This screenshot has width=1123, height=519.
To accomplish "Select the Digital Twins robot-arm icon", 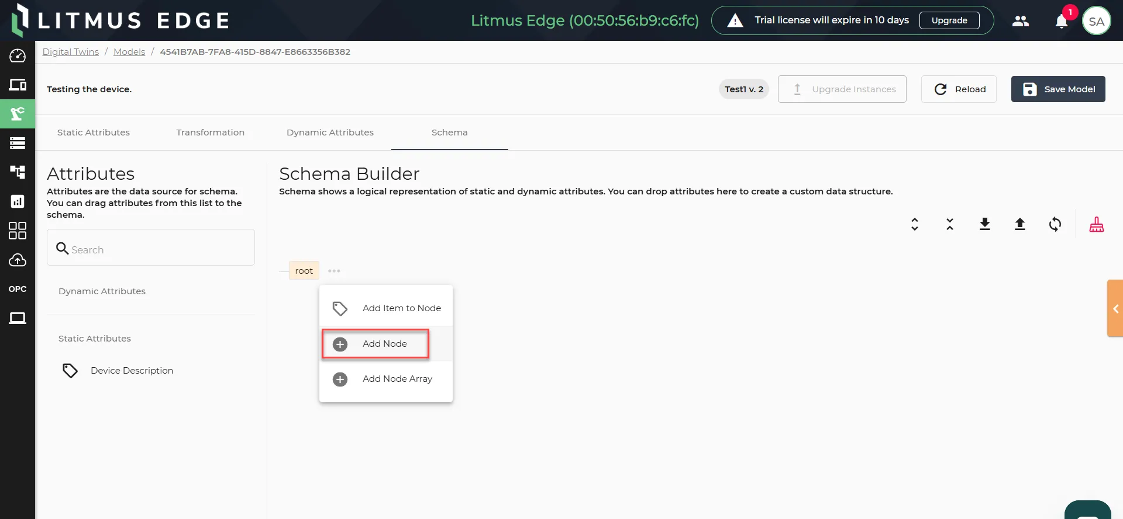I will click(x=18, y=114).
